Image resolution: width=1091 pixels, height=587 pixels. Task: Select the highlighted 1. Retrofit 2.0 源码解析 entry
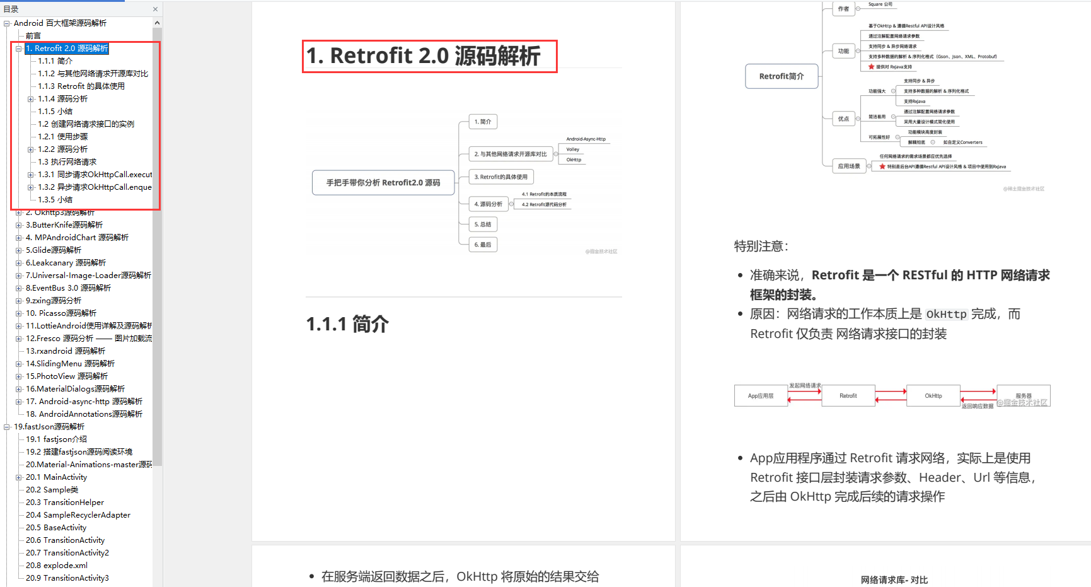click(x=67, y=49)
